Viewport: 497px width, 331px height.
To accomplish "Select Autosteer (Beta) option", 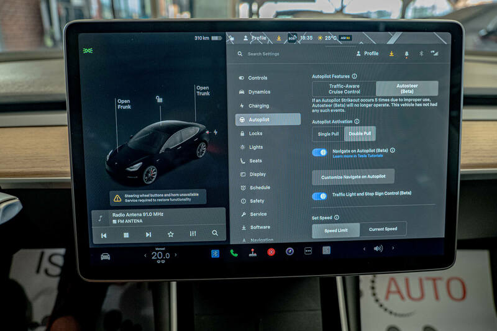I will click(x=407, y=88).
